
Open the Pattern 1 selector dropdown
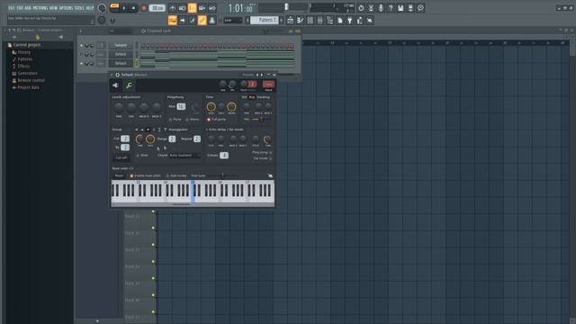[x=265, y=20]
